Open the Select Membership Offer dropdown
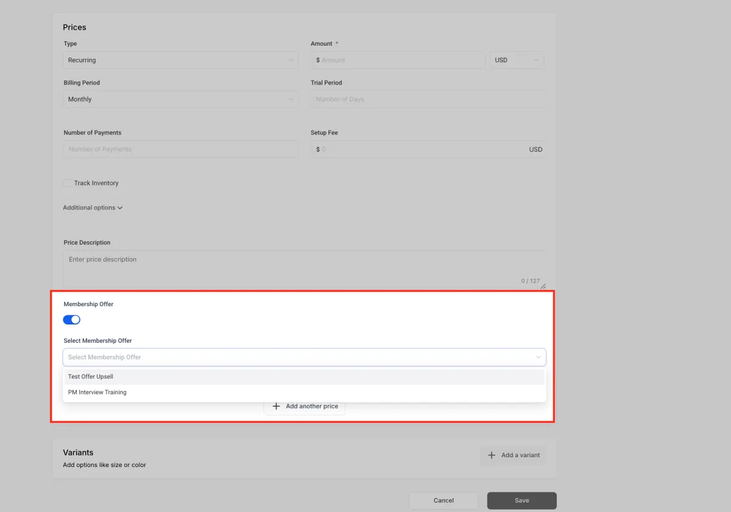Image resolution: width=731 pixels, height=512 pixels. pyautogui.click(x=305, y=357)
